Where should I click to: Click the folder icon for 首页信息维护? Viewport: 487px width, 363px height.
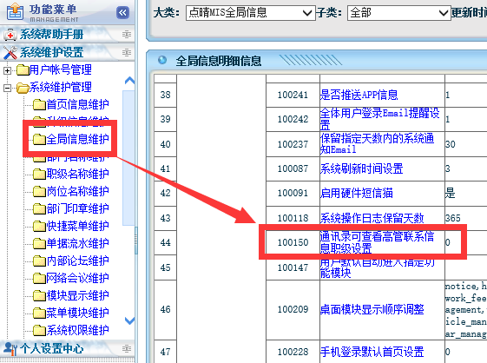pos(39,104)
